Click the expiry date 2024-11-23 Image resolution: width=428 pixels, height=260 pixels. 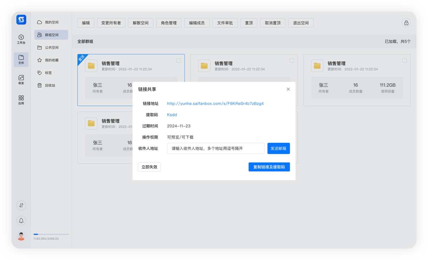point(179,126)
